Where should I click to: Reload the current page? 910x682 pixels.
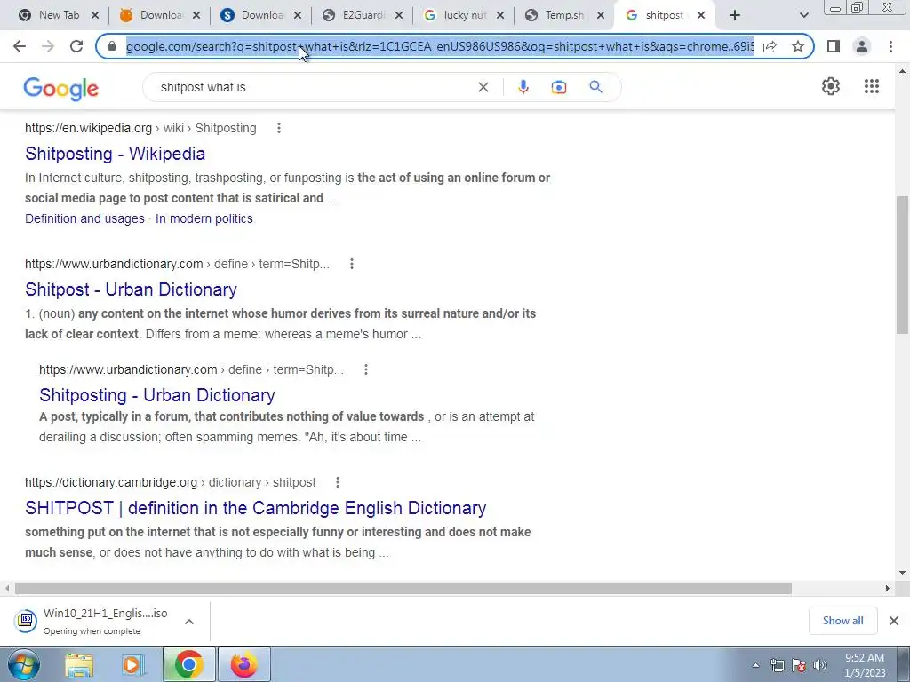coord(76,46)
